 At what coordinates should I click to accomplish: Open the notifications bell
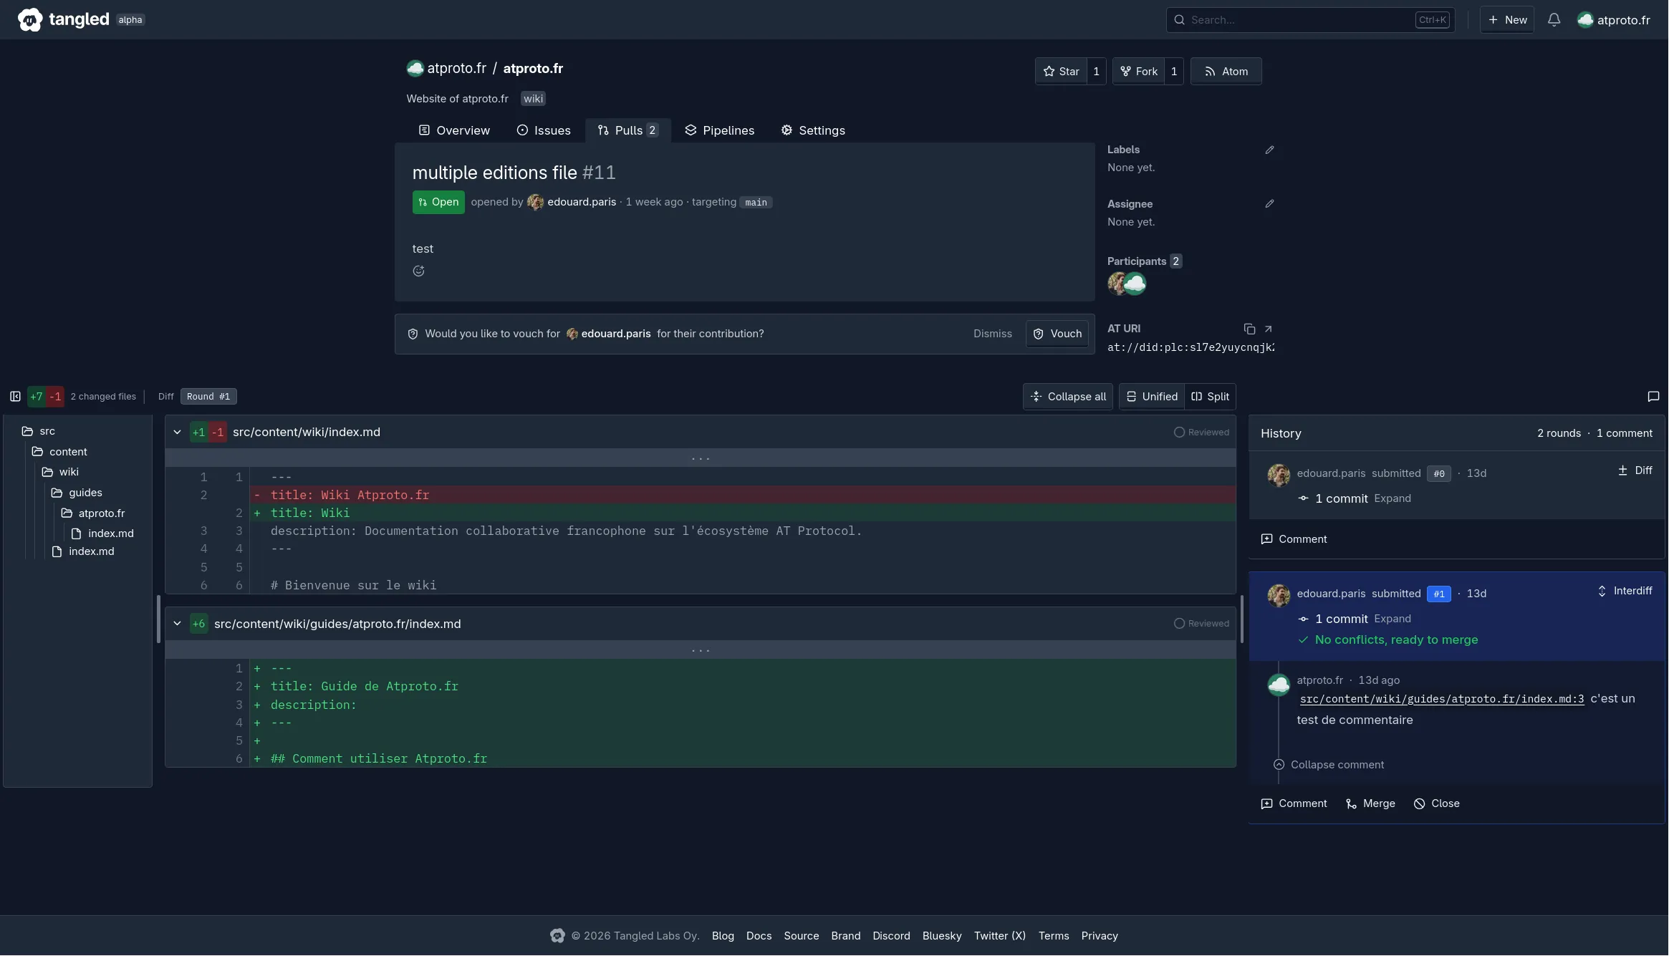[x=1554, y=20]
